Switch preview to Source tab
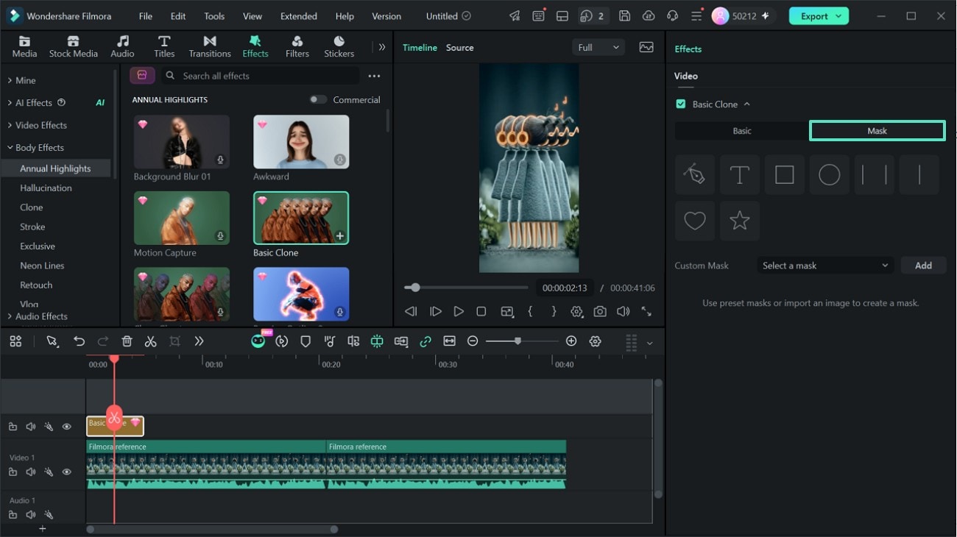Screen dimensions: 957x537 pos(459,48)
